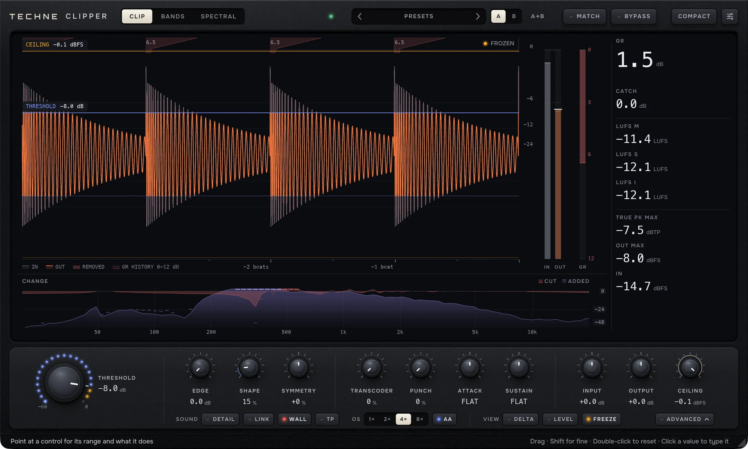
Task: Open the settings sliders icon
Action: [x=730, y=16]
